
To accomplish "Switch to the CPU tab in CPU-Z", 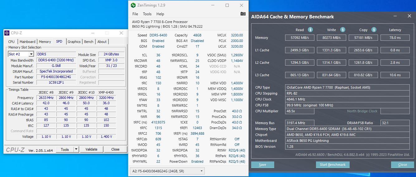I will (x=11, y=42).
